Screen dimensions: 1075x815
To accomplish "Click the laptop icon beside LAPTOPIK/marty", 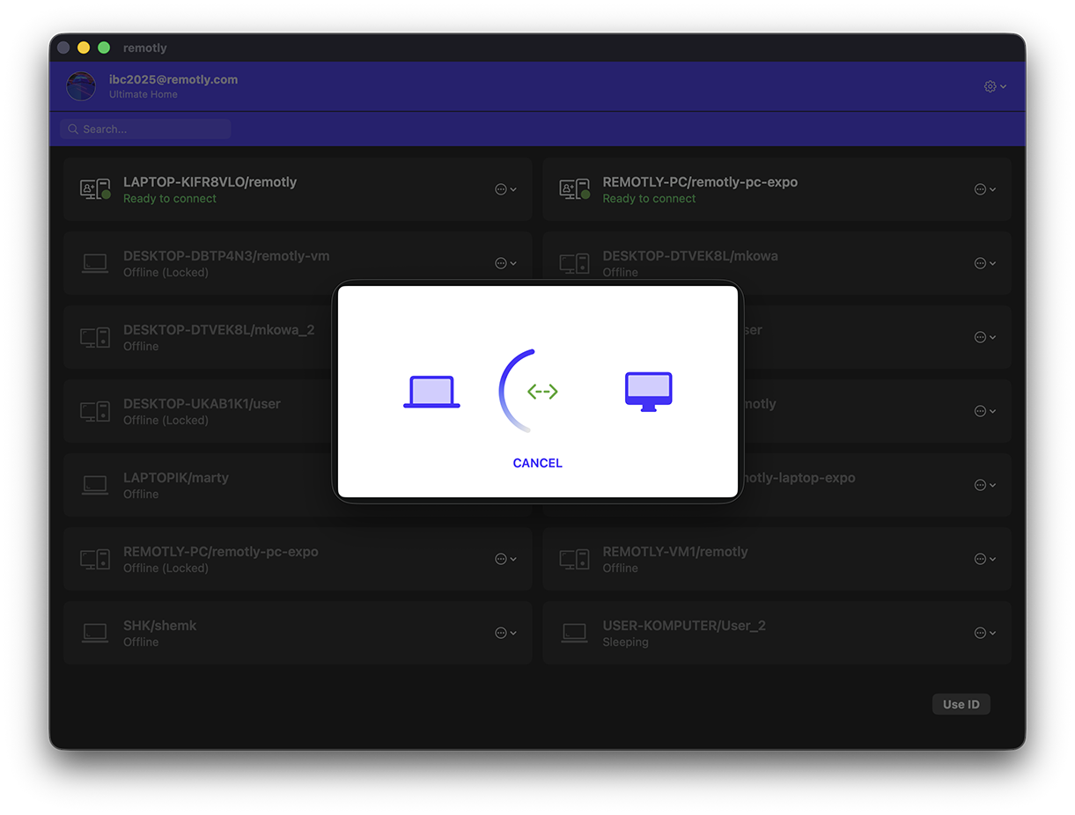I will 95,485.
